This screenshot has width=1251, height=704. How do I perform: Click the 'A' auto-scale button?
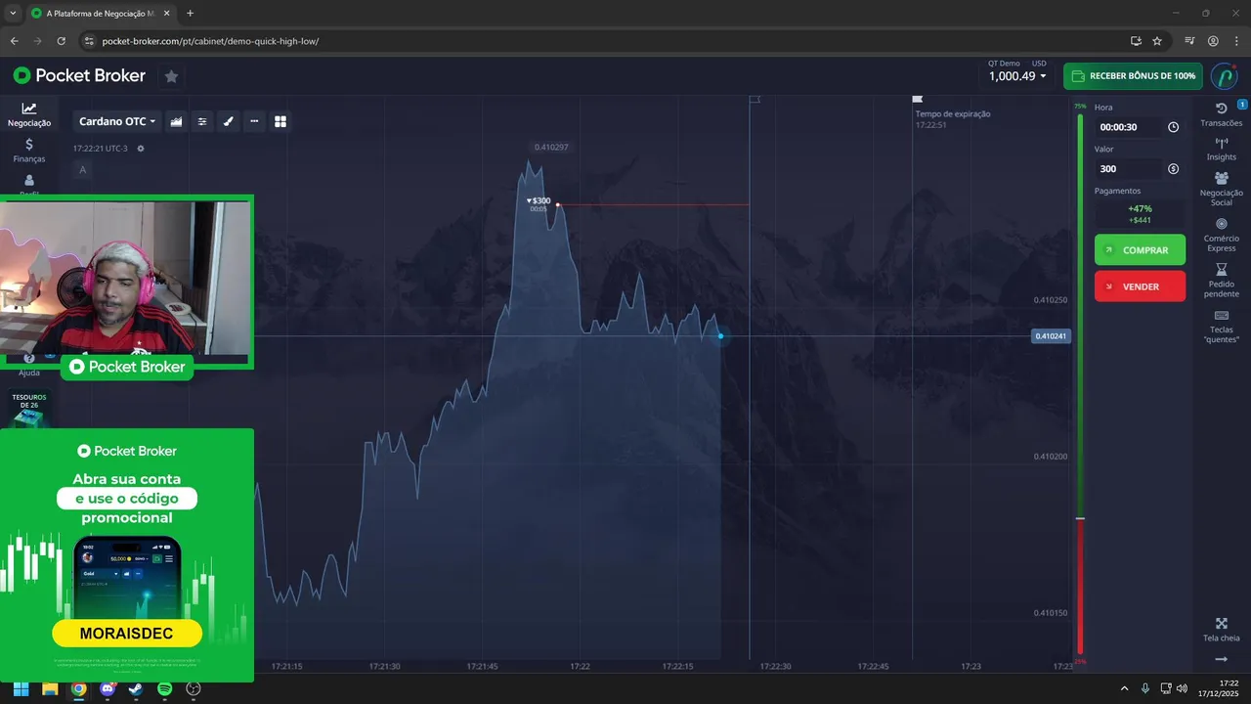coord(82,170)
